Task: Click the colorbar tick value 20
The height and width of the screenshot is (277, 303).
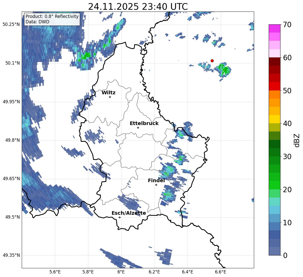Action: (x=287, y=189)
